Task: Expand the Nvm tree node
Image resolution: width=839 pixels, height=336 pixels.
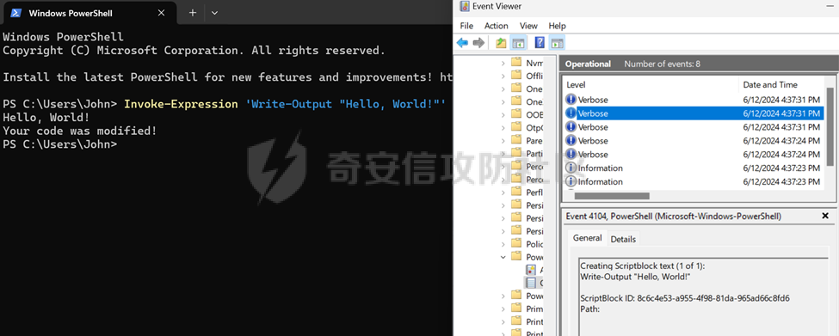Action: [503, 63]
